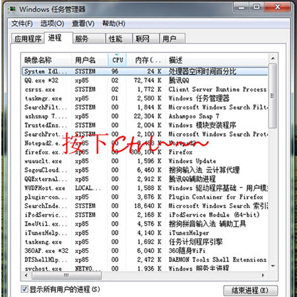This screenshot has height=297, width=297.
Task: Click the horizontal scrollbar right arrow
Action: click(263, 275)
